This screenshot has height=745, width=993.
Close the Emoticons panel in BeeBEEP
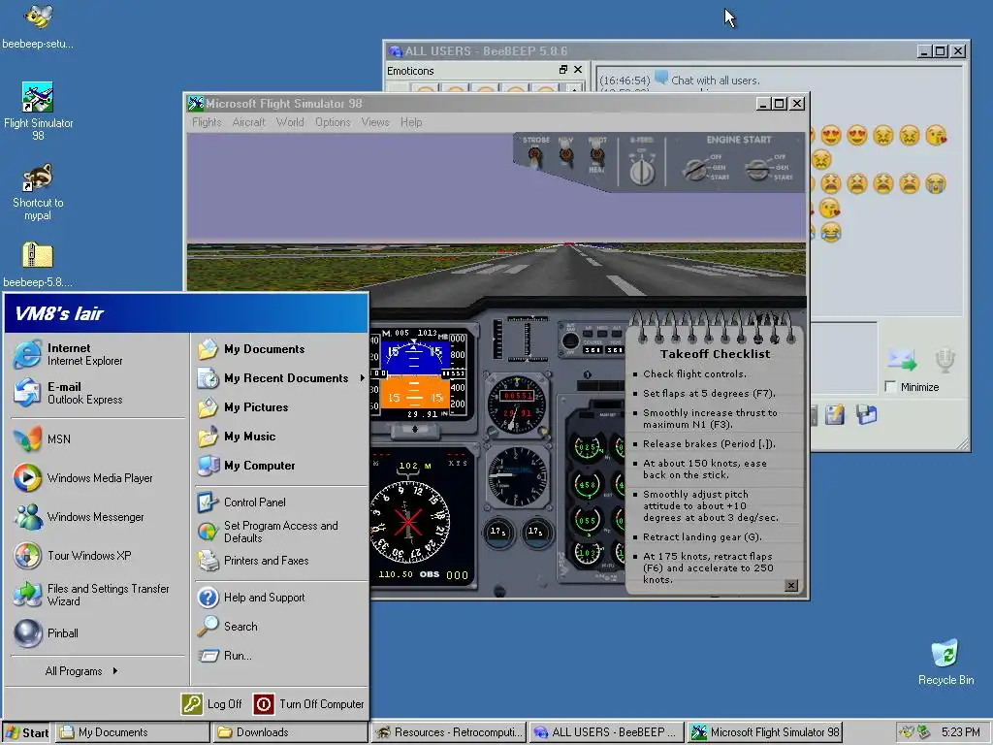point(578,70)
